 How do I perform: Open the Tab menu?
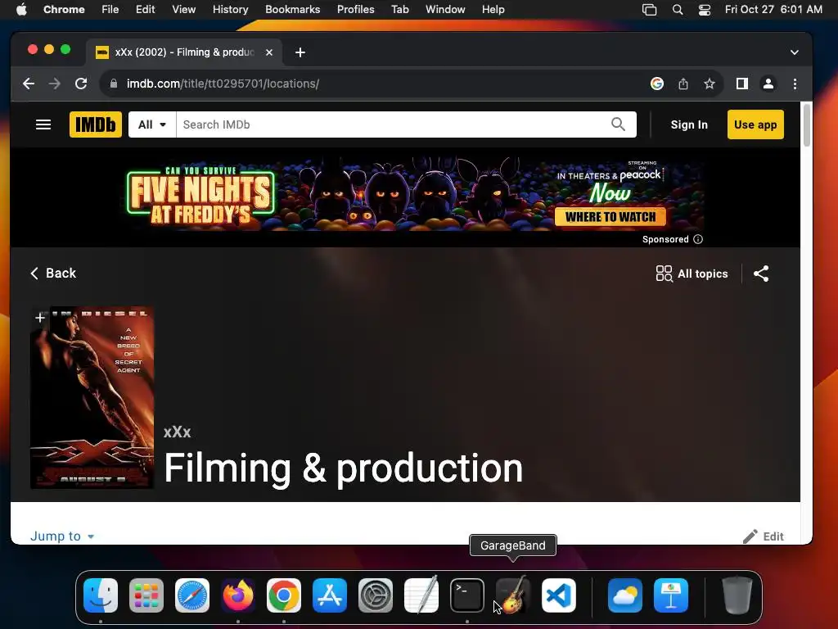click(x=399, y=9)
